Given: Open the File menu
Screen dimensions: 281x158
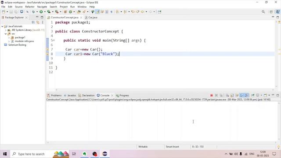Looking at the screenshot, I should [3, 7].
